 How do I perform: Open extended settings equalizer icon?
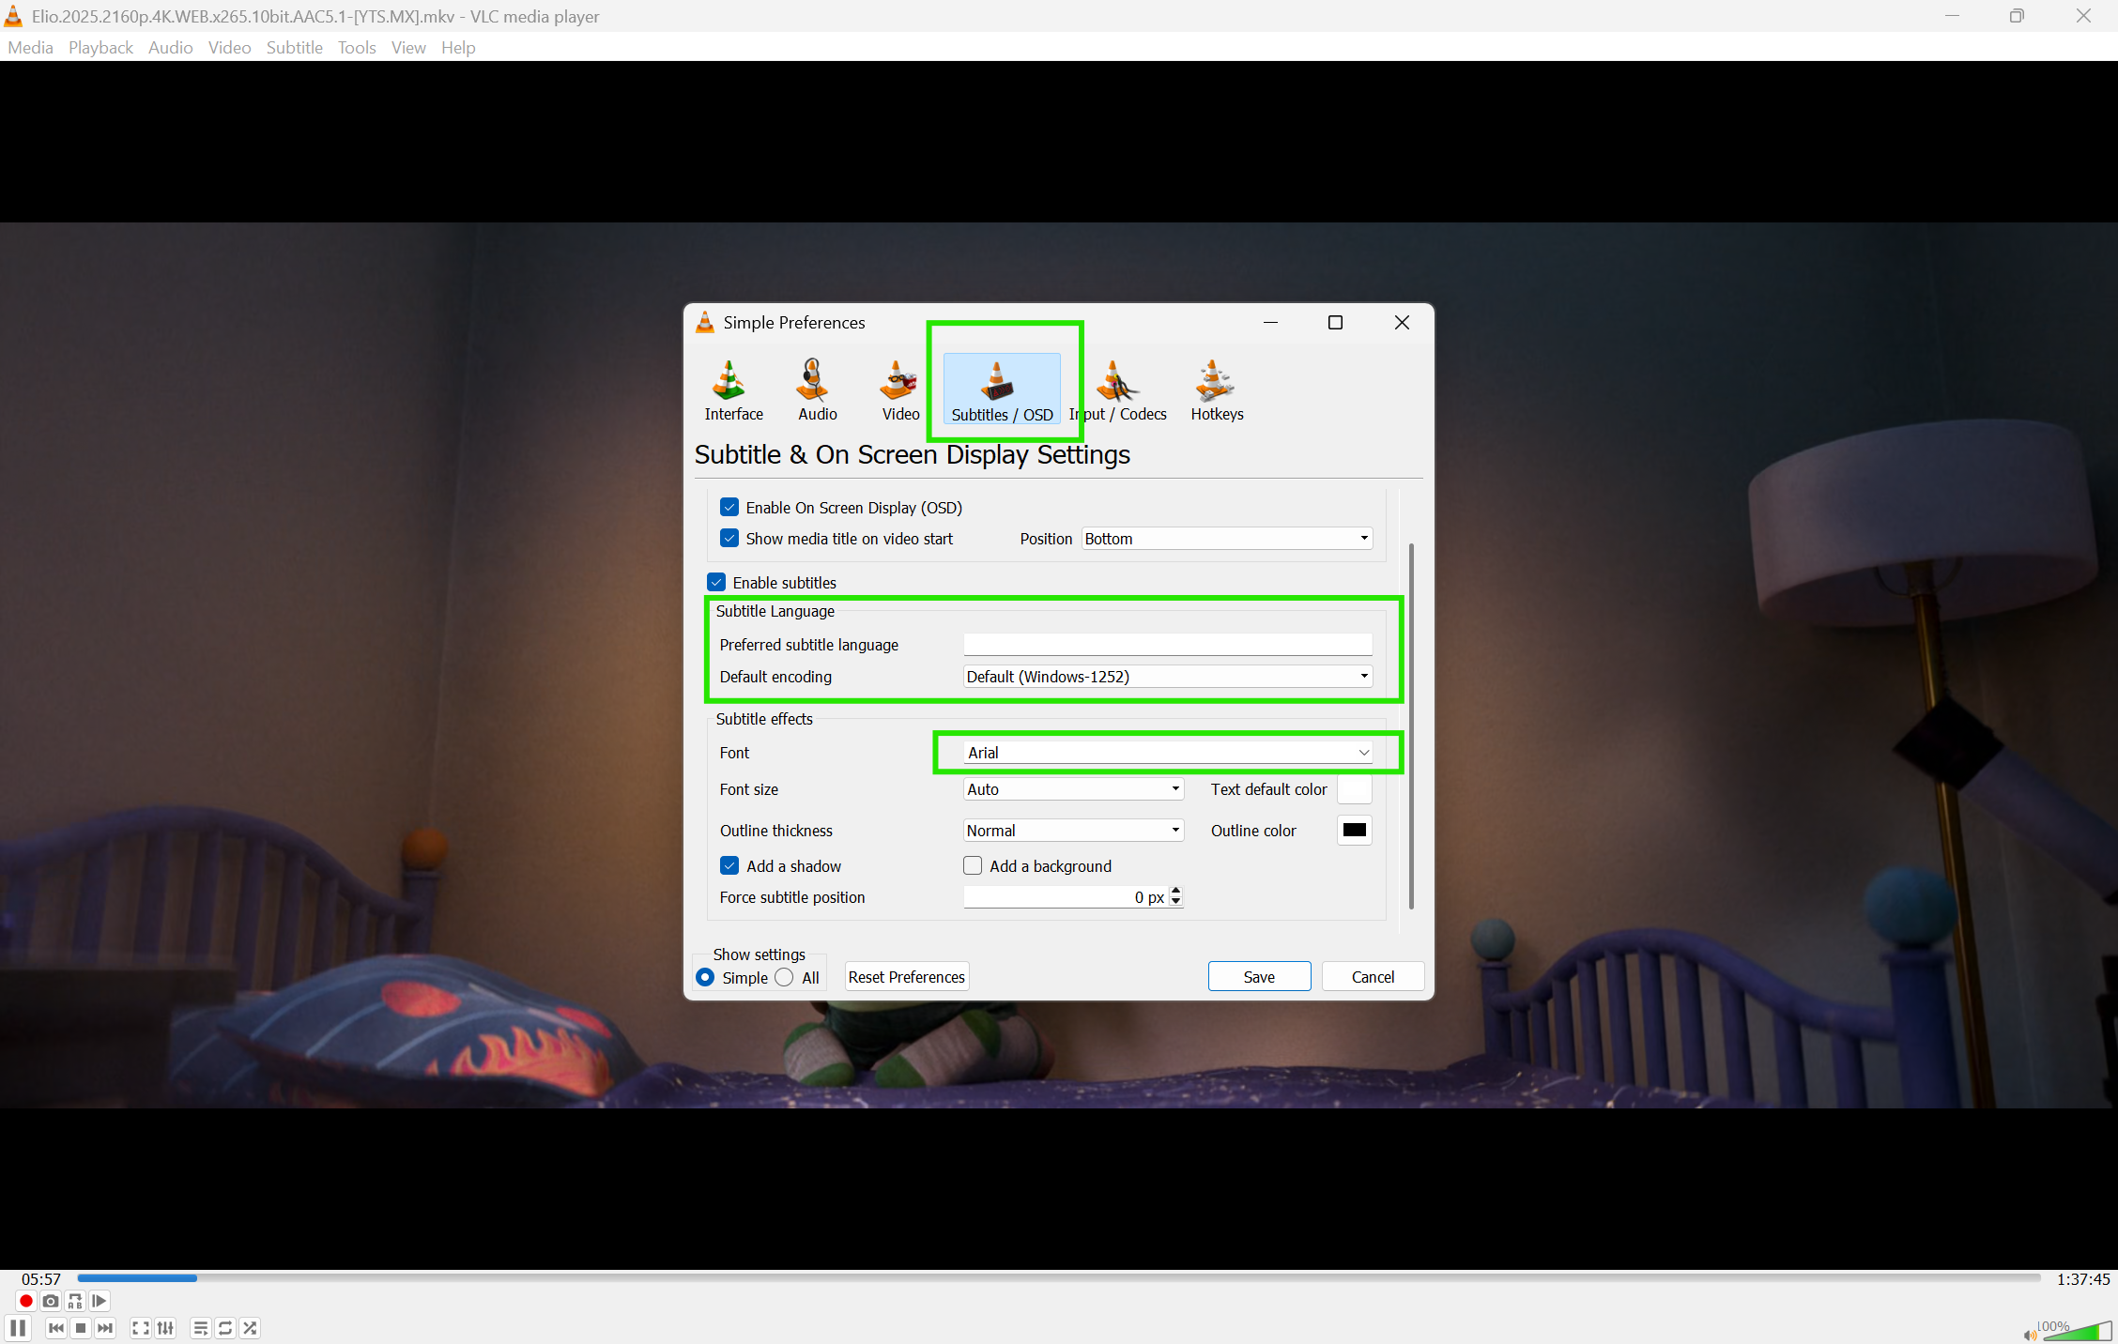click(165, 1328)
